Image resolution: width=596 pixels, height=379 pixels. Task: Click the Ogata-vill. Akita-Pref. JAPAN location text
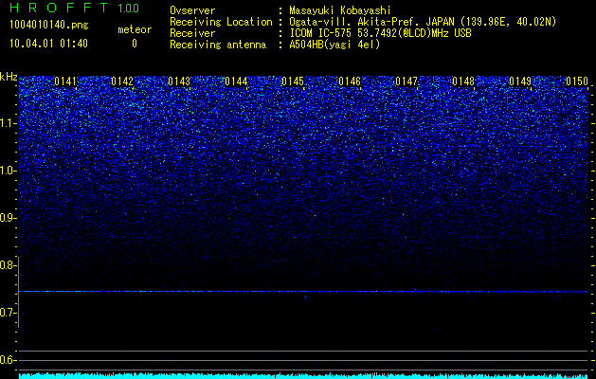tap(423, 22)
